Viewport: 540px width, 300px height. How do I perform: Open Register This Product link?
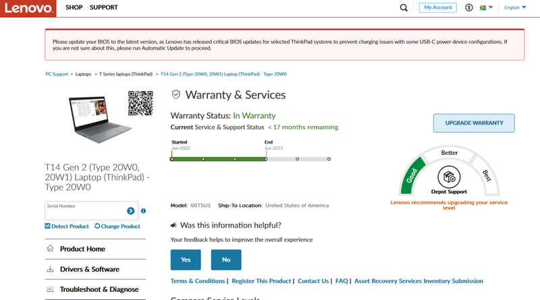click(261, 281)
